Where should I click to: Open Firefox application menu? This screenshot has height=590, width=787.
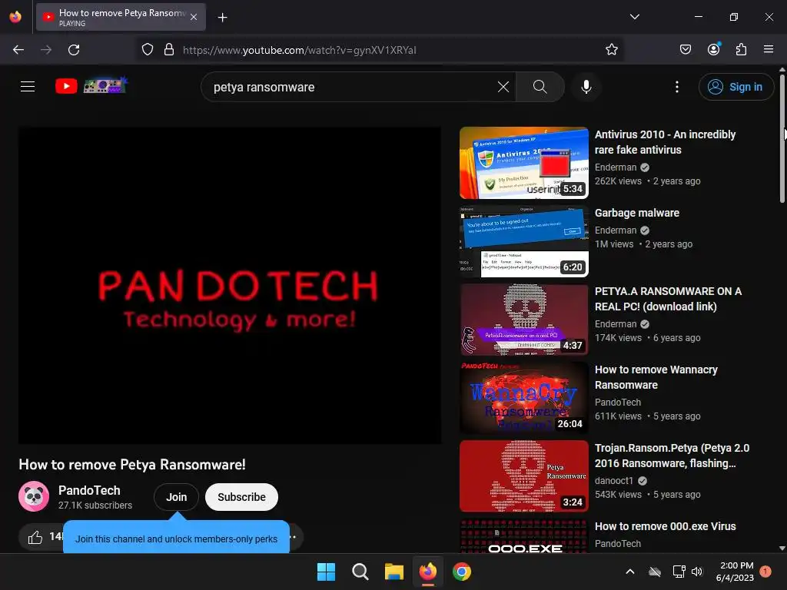pyautogui.click(x=769, y=49)
